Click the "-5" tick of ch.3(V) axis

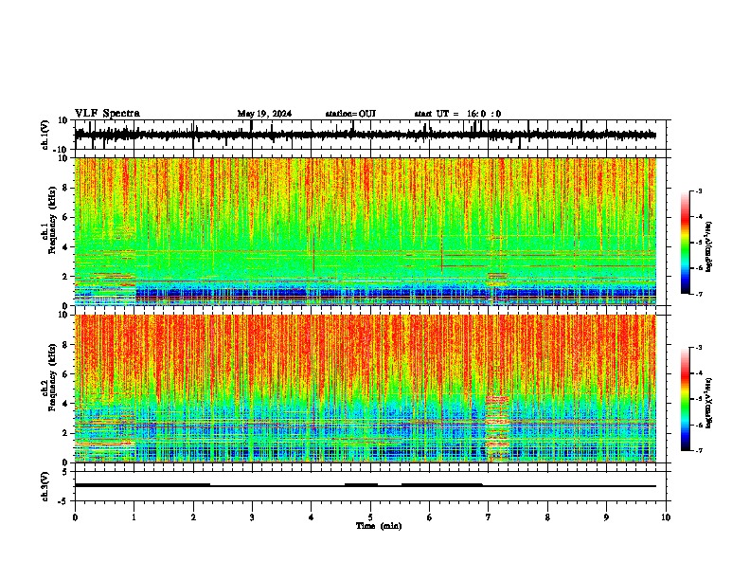point(64,501)
